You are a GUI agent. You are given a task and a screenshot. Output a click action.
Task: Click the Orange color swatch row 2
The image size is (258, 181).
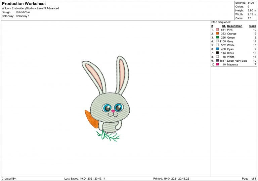pos(217,33)
